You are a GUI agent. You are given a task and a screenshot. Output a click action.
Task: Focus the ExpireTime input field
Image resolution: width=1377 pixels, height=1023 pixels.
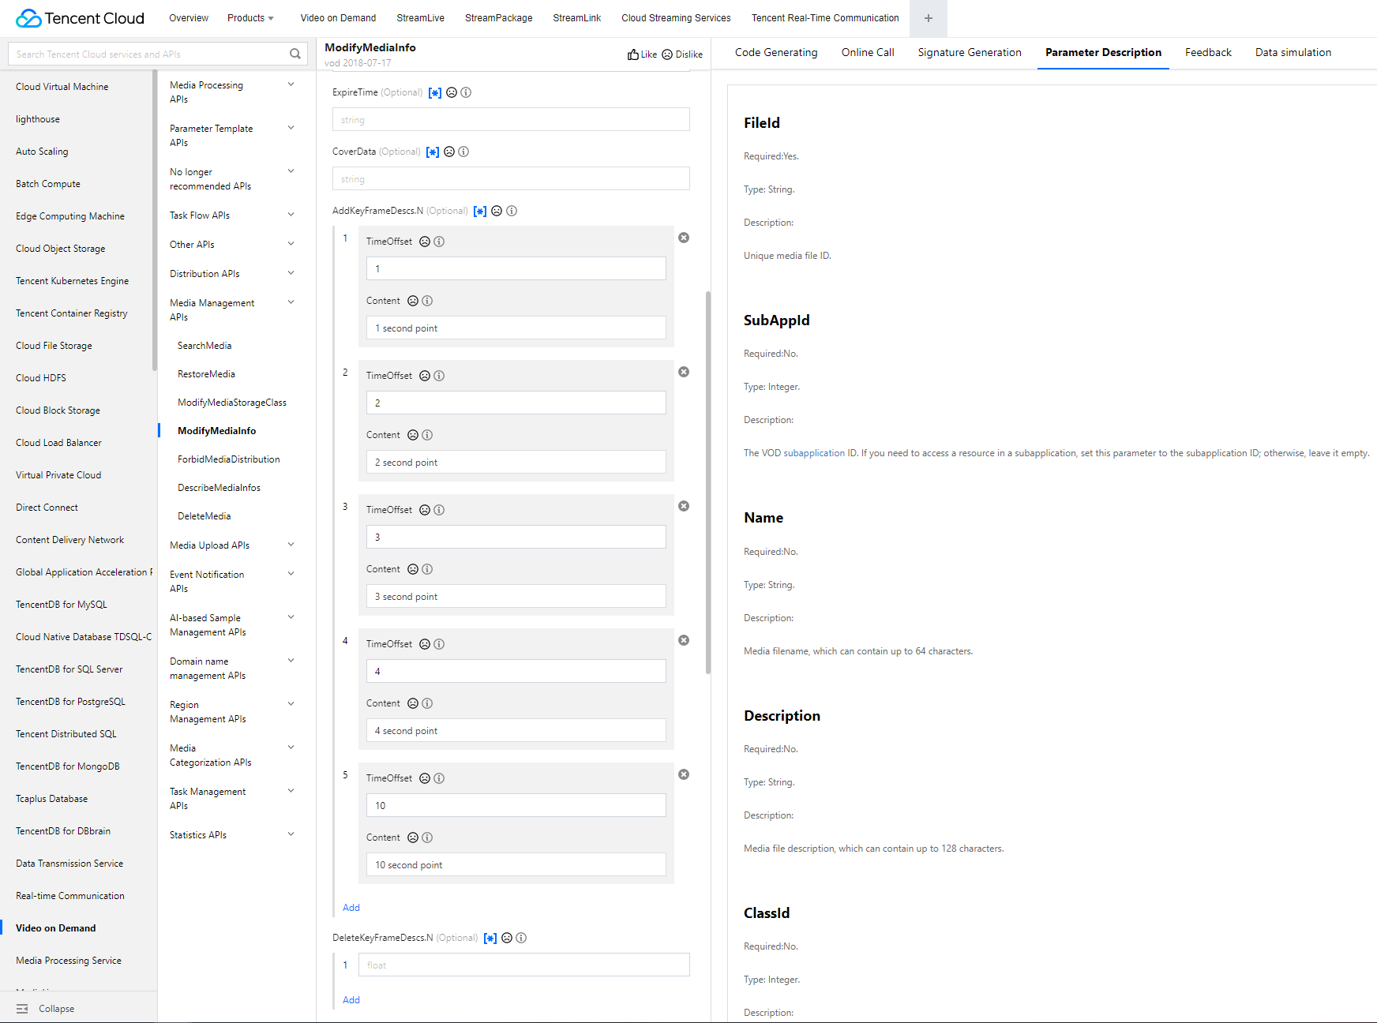pos(511,120)
